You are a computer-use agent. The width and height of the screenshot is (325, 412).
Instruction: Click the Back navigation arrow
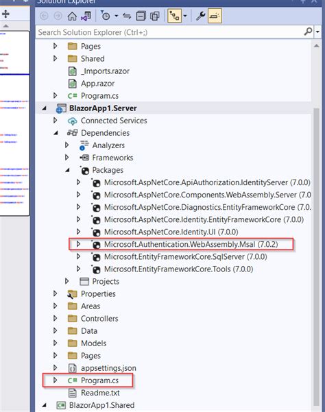[44, 16]
